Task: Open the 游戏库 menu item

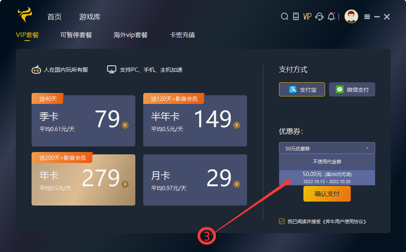Action: [x=90, y=17]
